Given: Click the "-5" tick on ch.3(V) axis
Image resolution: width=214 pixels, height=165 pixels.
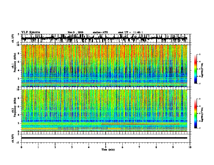Looking at the screenshot, I should click(x=18, y=143).
